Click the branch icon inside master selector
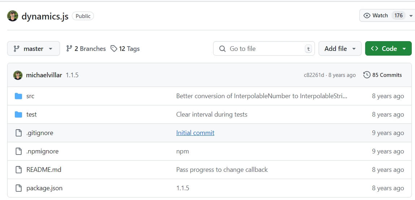 (16, 49)
